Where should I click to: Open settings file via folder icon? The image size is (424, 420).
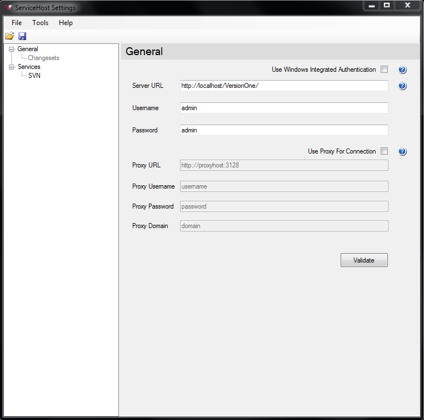pos(9,36)
